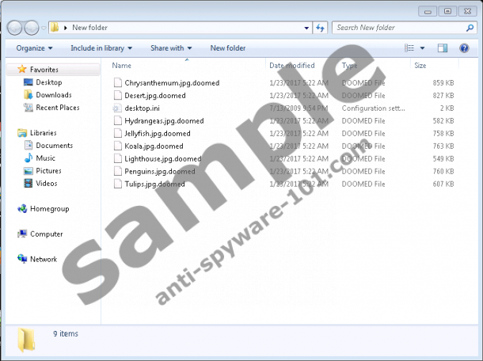Select the desktop.ini configuration file icon
Viewport: 483px width, 361px height.
pos(118,108)
